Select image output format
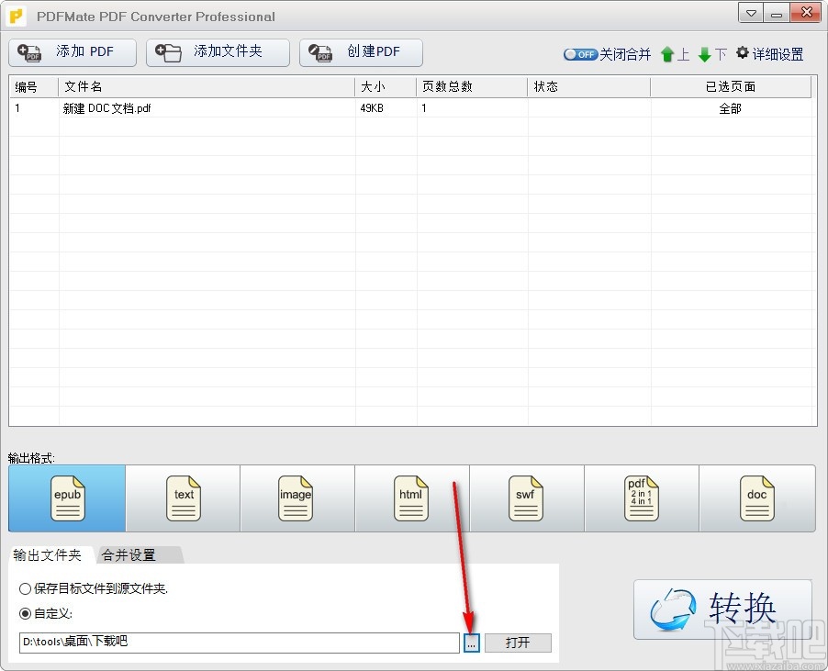 click(x=297, y=498)
